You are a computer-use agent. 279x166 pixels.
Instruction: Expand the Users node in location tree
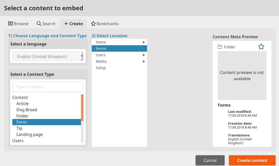144,55
